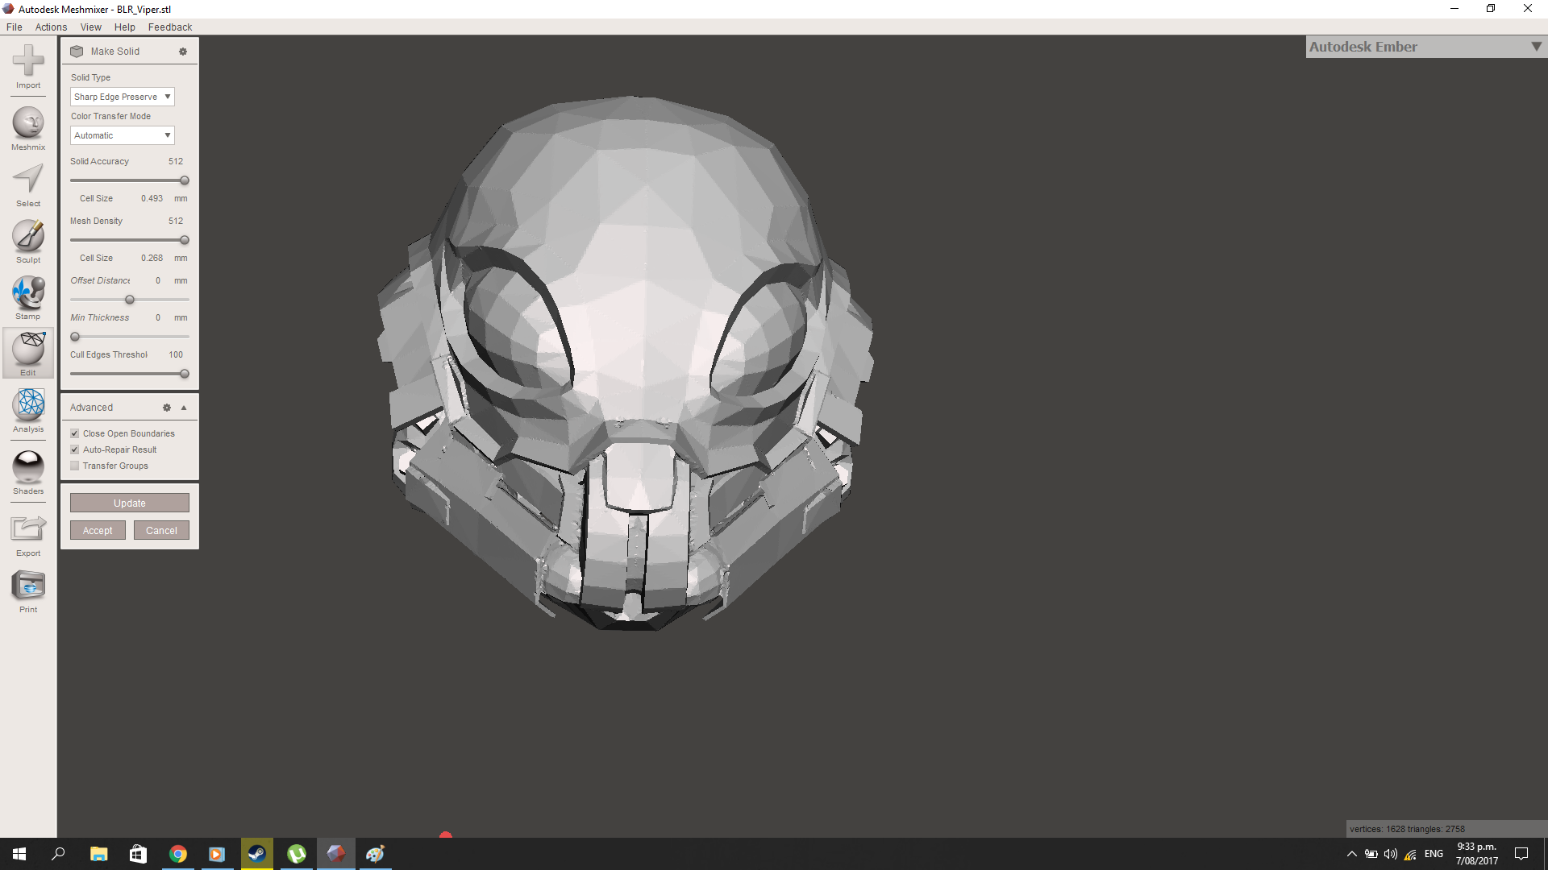1548x870 pixels.
Task: Click the Solid Accuracy Cell Size value 0.493
Action: click(152, 199)
